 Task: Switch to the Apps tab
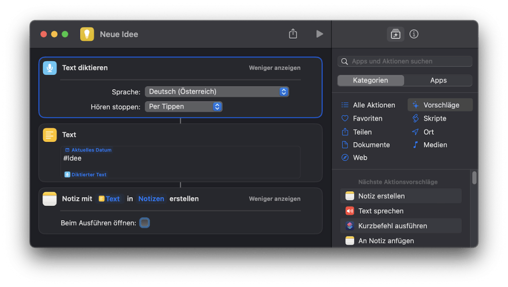438,80
